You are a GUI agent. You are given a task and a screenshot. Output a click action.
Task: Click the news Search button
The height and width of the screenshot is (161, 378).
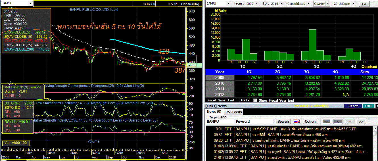click(x=283, y=121)
